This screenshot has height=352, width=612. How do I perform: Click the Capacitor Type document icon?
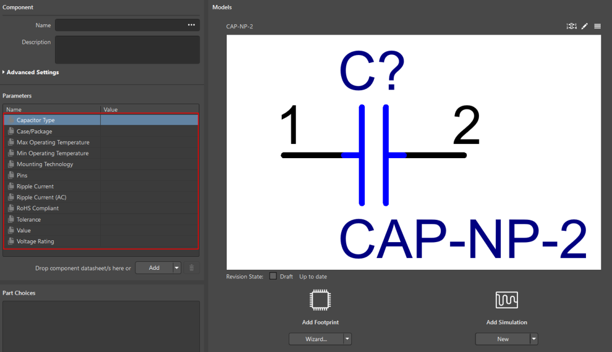tap(11, 120)
